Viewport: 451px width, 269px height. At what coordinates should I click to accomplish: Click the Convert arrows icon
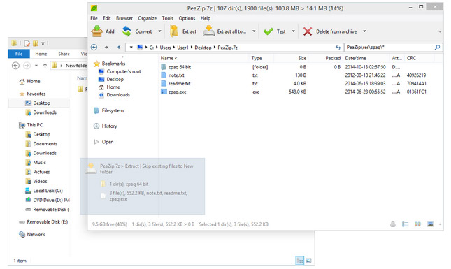pyautogui.click(x=127, y=31)
